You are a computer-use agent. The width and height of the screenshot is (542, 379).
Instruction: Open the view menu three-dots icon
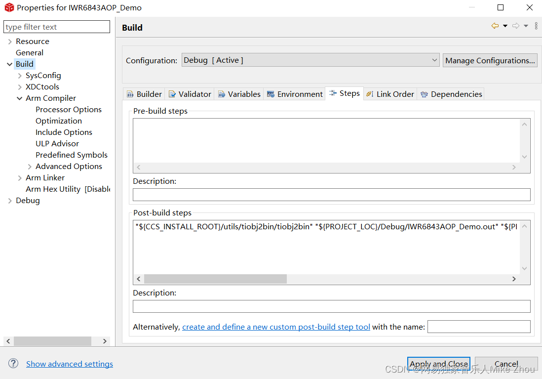[536, 26]
